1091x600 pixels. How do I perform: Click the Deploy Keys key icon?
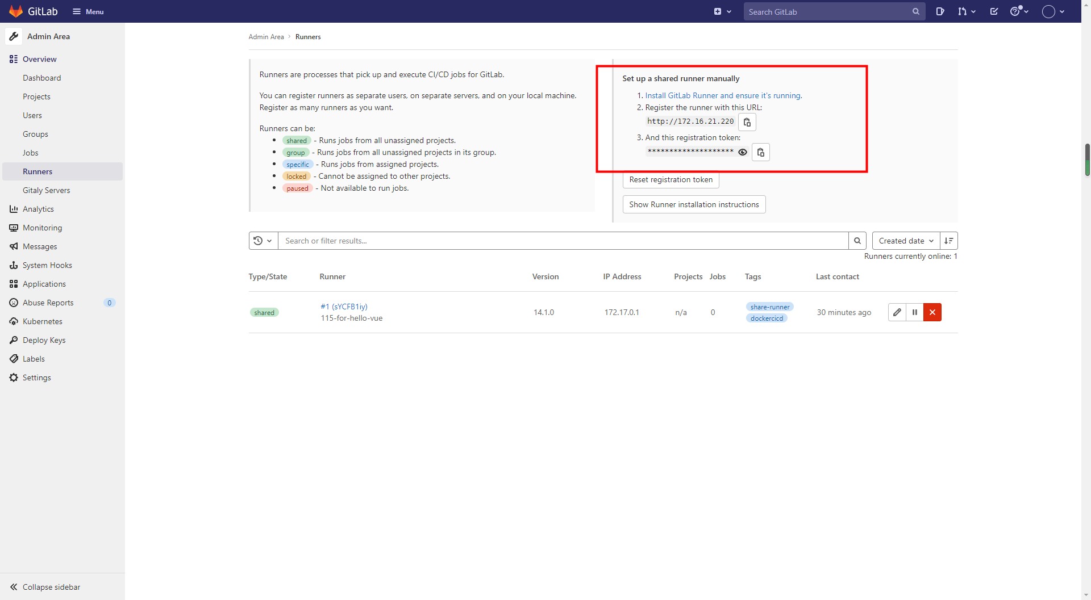(14, 340)
